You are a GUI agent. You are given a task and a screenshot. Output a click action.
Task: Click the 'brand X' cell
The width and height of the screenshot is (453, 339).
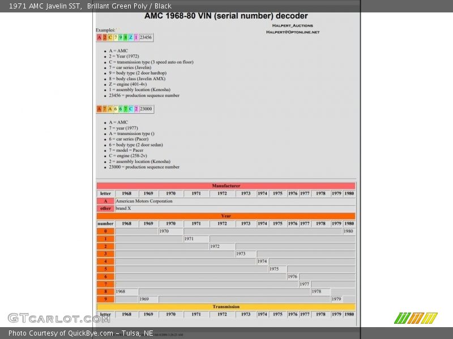pyautogui.click(x=235, y=208)
